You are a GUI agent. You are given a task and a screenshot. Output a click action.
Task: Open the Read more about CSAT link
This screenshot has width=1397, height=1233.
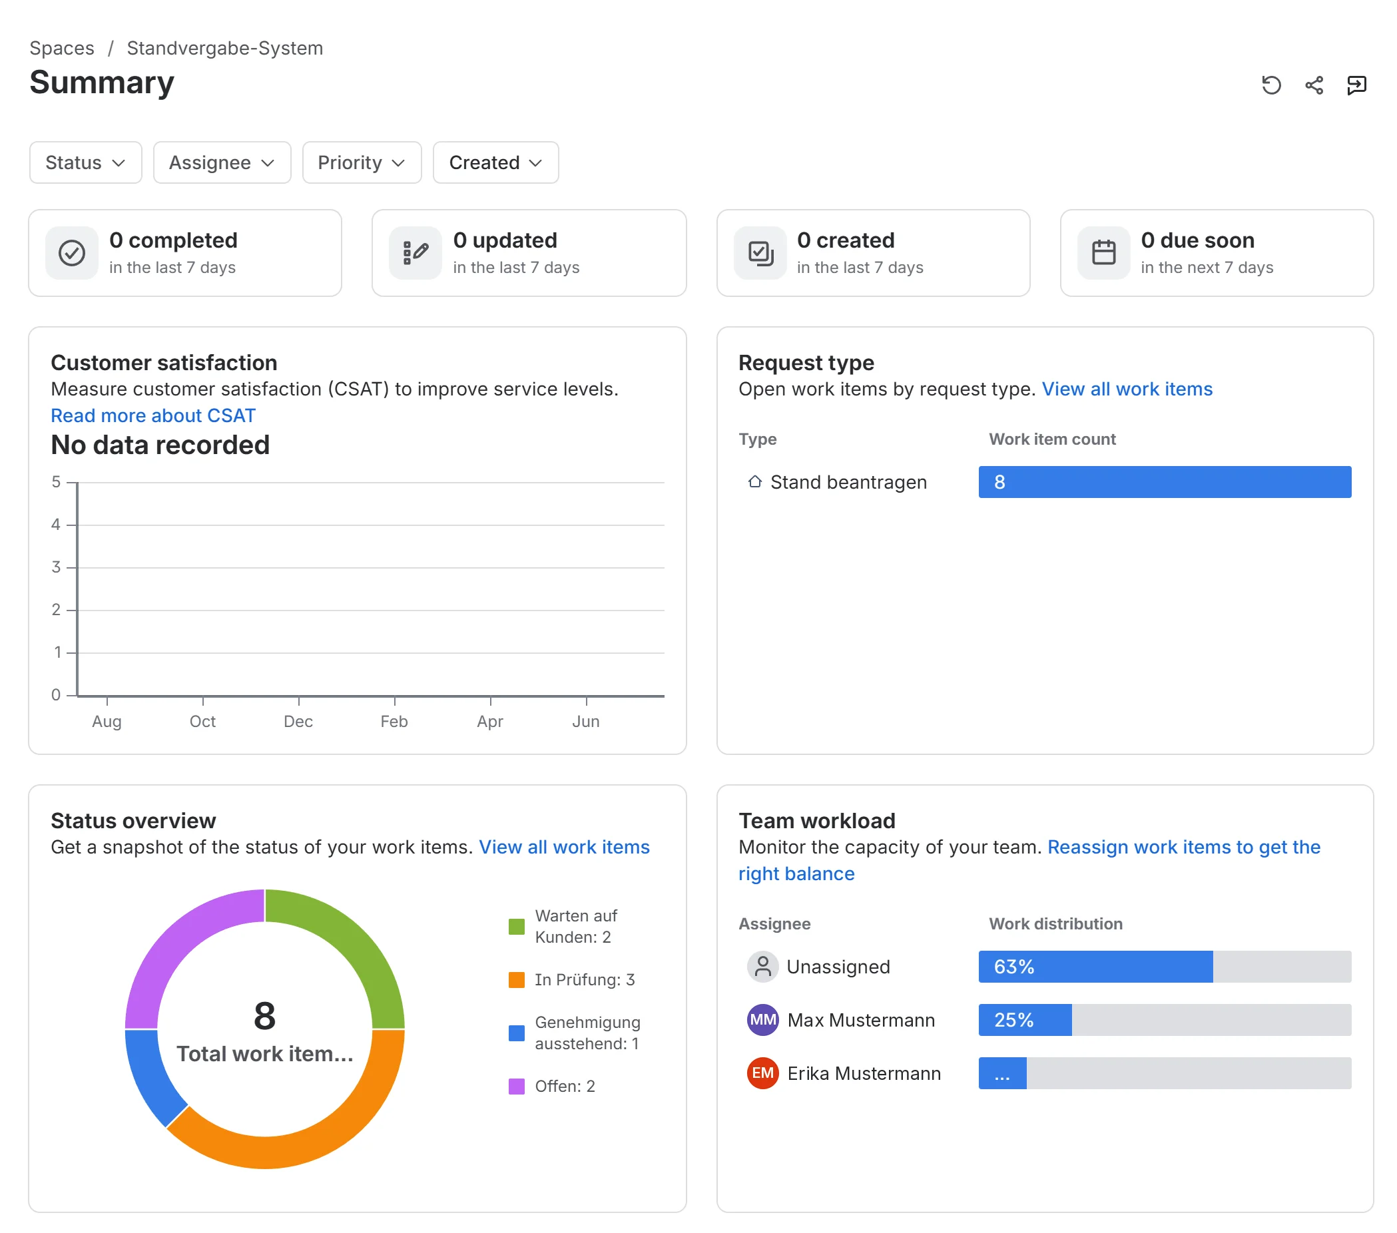pos(153,415)
